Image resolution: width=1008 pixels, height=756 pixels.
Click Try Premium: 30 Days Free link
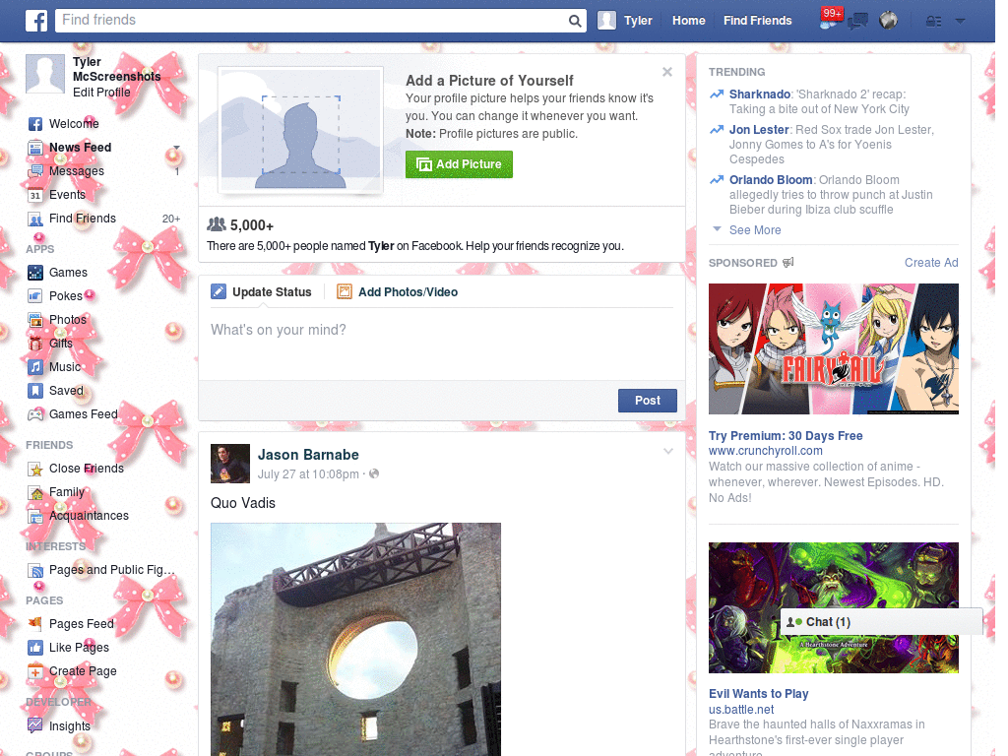pyautogui.click(x=786, y=436)
